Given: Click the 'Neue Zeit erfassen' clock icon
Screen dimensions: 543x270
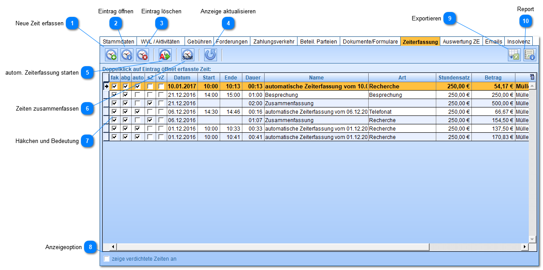Looking at the screenshot, I should 111,55.
